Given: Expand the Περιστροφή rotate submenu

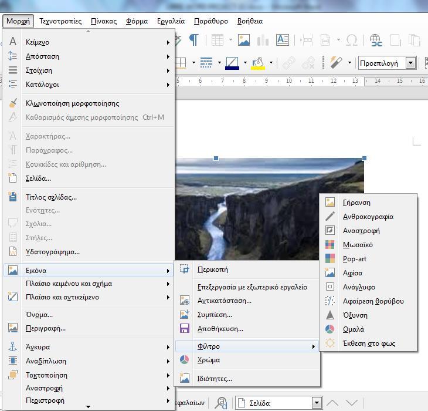Looking at the screenshot, I should point(89,400).
